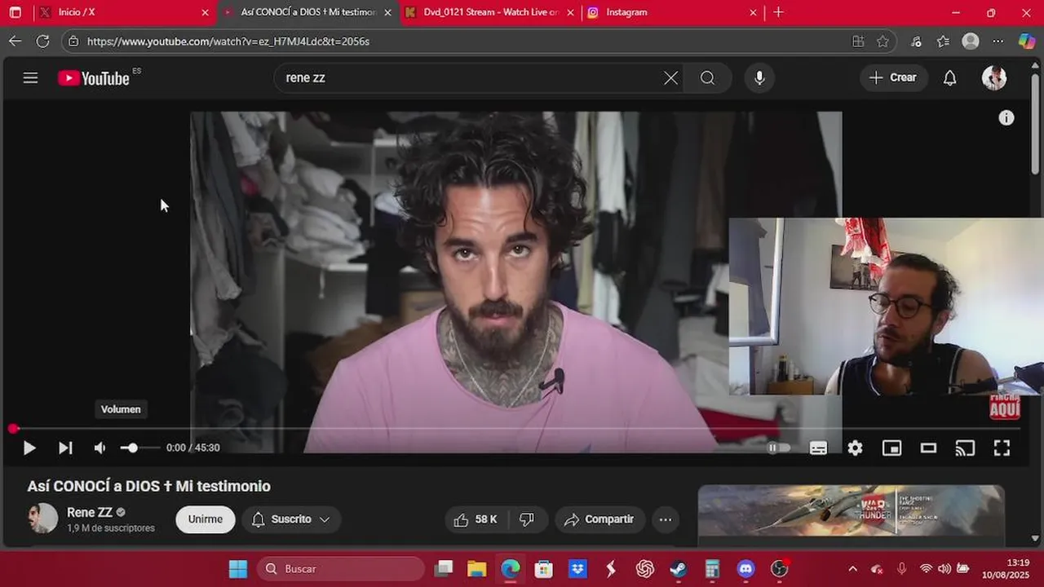Play the video
This screenshot has height=587, width=1044.
[29, 448]
